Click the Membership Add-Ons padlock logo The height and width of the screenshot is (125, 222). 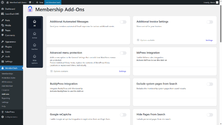click(30, 9)
